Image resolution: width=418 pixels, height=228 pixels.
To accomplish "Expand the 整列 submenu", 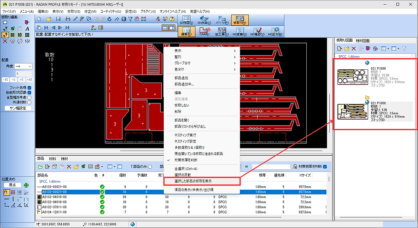I will (x=202, y=57).
